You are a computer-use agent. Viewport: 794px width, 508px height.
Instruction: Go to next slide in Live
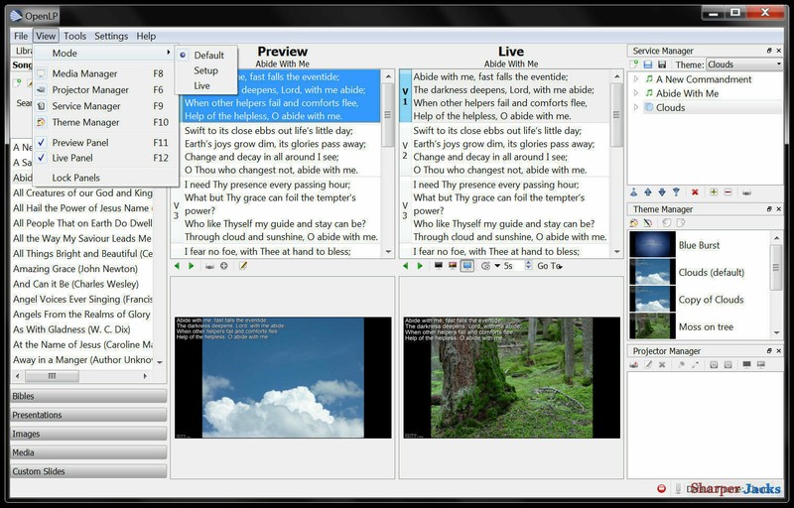[419, 266]
